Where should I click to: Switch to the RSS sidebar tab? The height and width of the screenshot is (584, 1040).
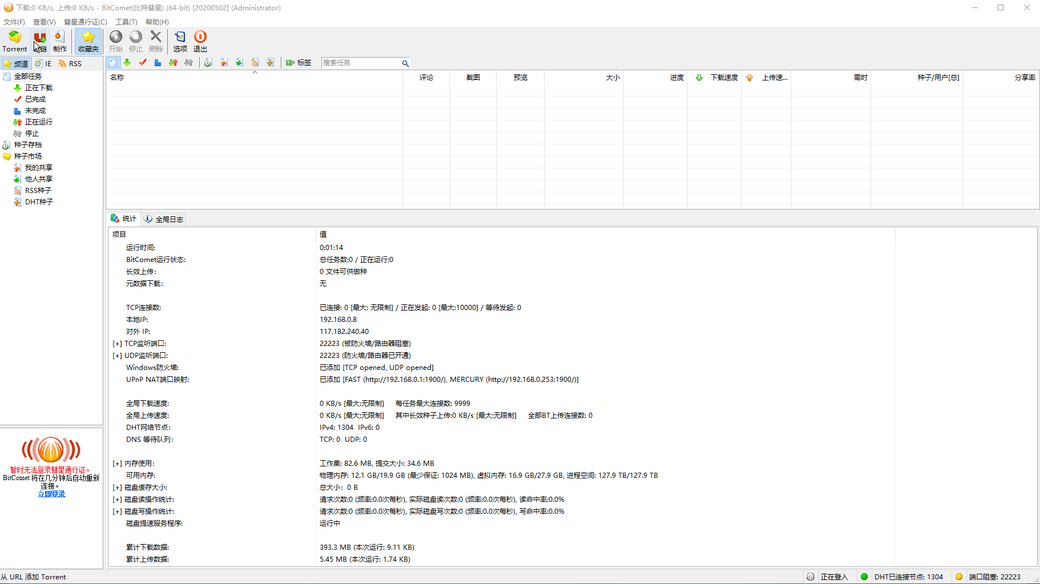point(70,63)
